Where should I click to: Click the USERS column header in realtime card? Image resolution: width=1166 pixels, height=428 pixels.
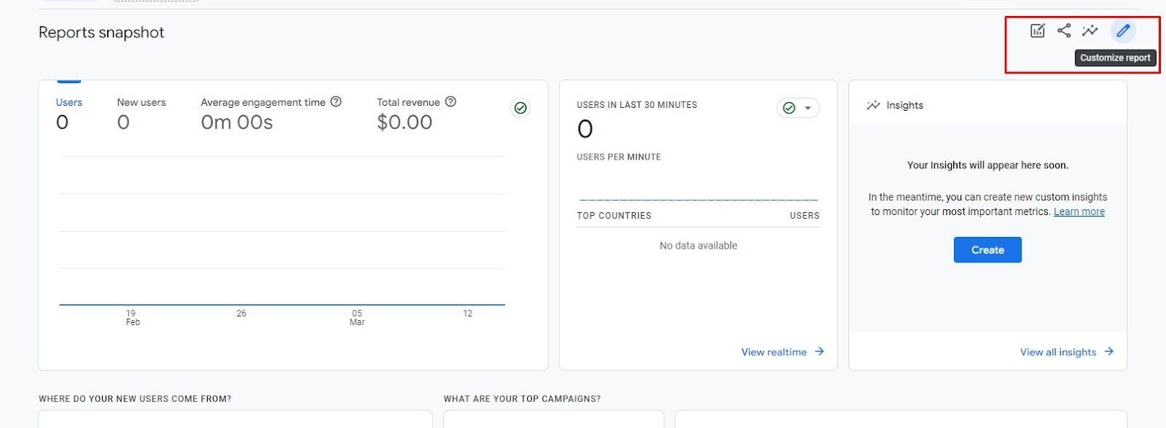tap(805, 216)
